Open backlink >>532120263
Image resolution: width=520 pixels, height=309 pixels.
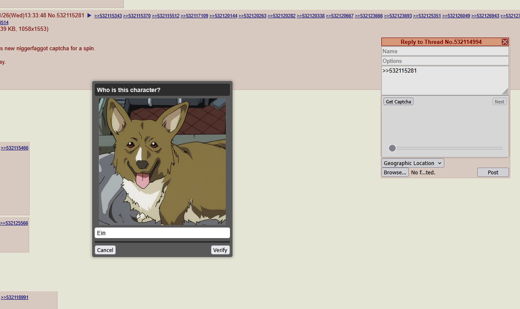252,16
